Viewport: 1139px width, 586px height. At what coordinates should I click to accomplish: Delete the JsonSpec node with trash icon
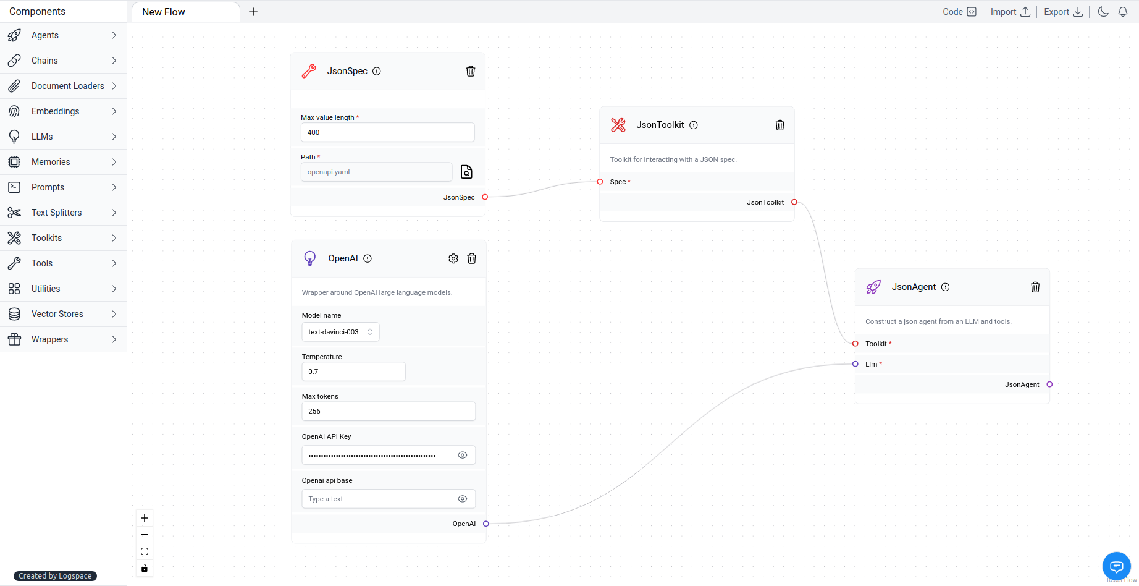[x=471, y=71]
